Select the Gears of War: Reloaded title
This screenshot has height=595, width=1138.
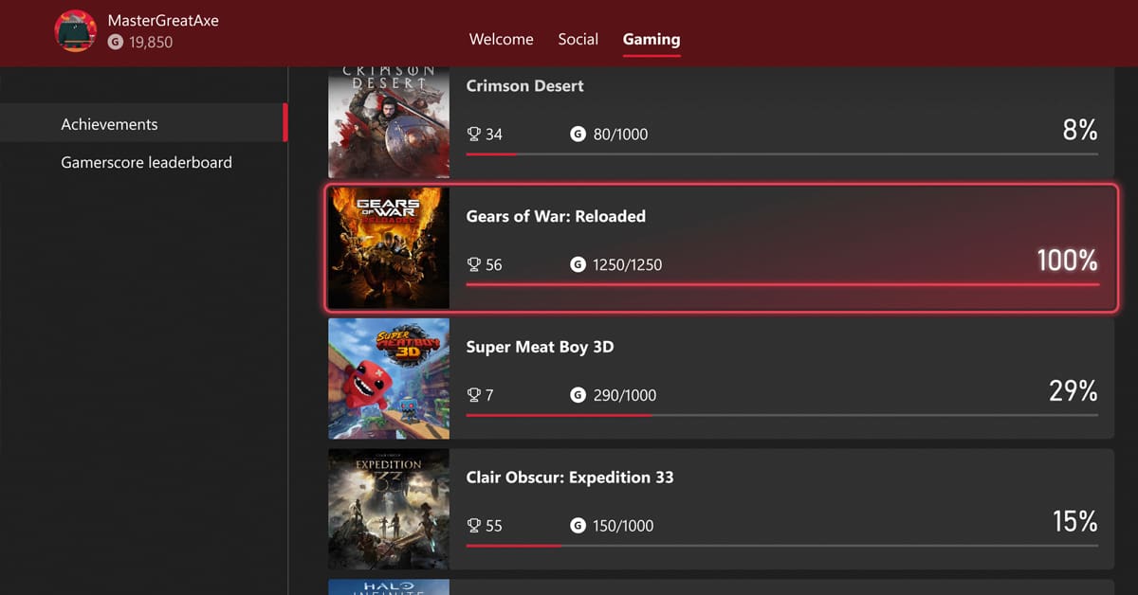pos(556,217)
